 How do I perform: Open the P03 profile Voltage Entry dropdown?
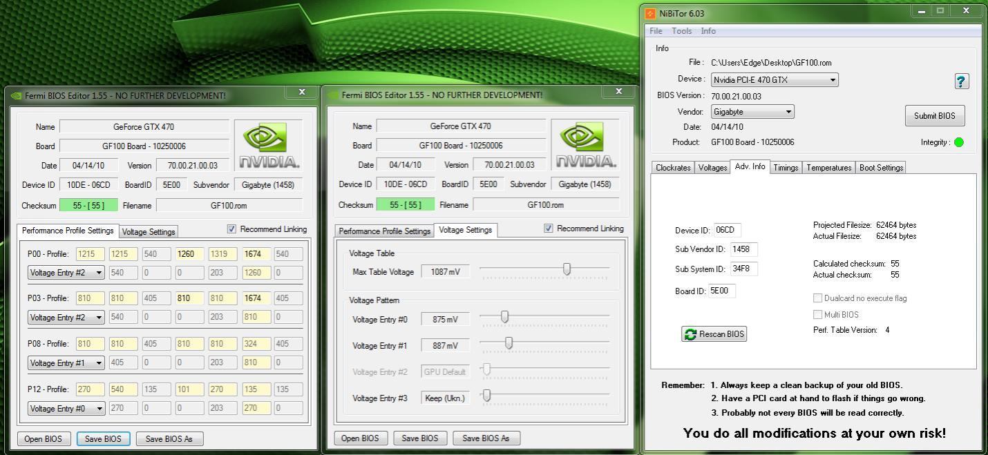coord(66,318)
